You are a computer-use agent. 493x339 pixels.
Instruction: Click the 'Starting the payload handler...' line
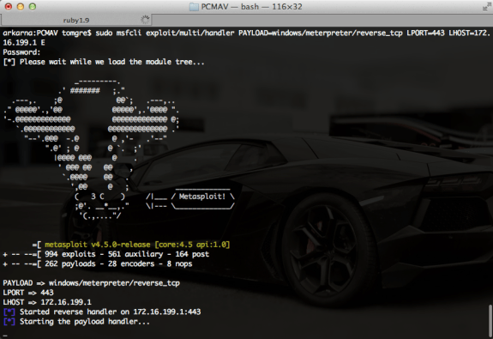pyautogui.click(x=85, y=322)
